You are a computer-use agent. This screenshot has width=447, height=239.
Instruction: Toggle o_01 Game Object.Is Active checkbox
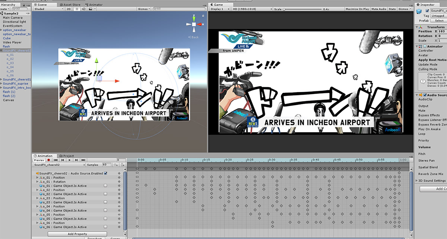tap(105, 186)
